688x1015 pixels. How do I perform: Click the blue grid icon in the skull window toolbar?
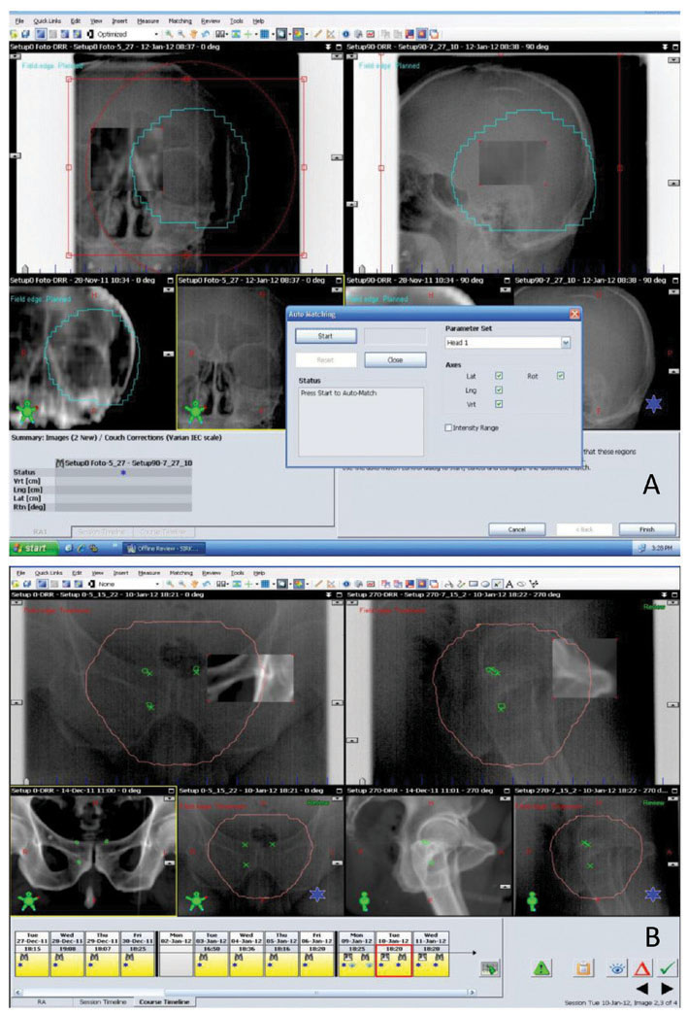[264, 34]
